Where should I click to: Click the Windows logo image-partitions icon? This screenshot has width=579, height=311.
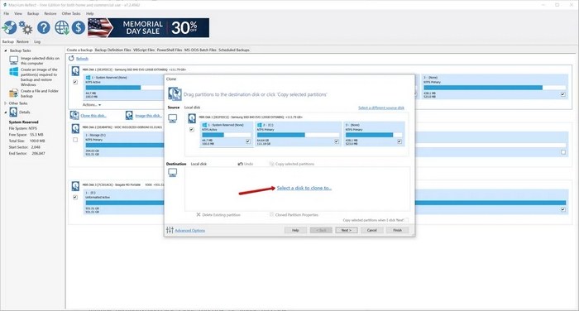[x=14, y=72]
